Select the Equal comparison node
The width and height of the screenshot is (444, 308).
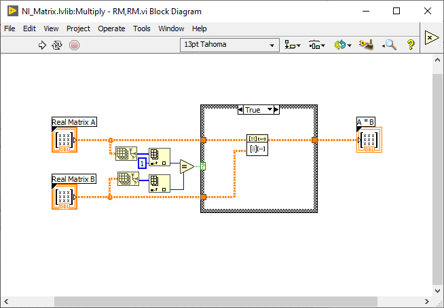[187, 166]
